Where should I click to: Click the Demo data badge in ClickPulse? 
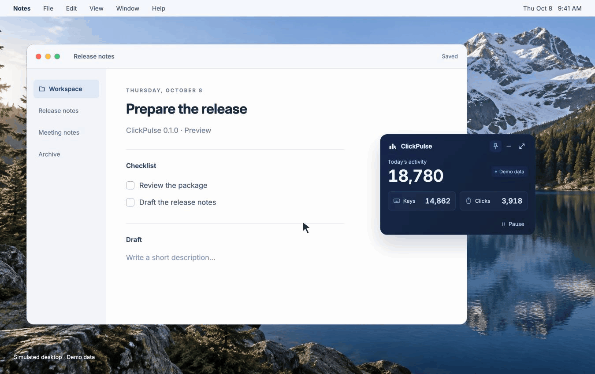click(509, 172)
